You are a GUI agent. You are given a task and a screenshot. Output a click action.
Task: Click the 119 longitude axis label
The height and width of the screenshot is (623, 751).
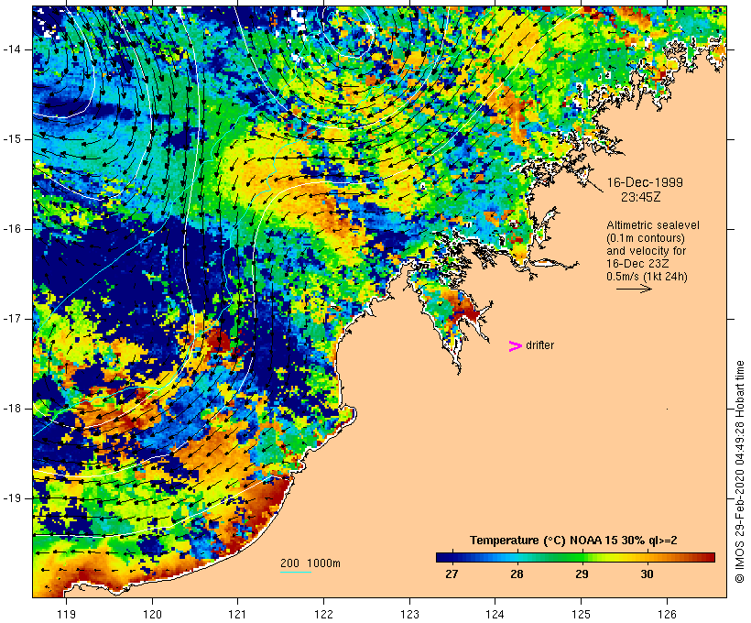pos(66,614)
